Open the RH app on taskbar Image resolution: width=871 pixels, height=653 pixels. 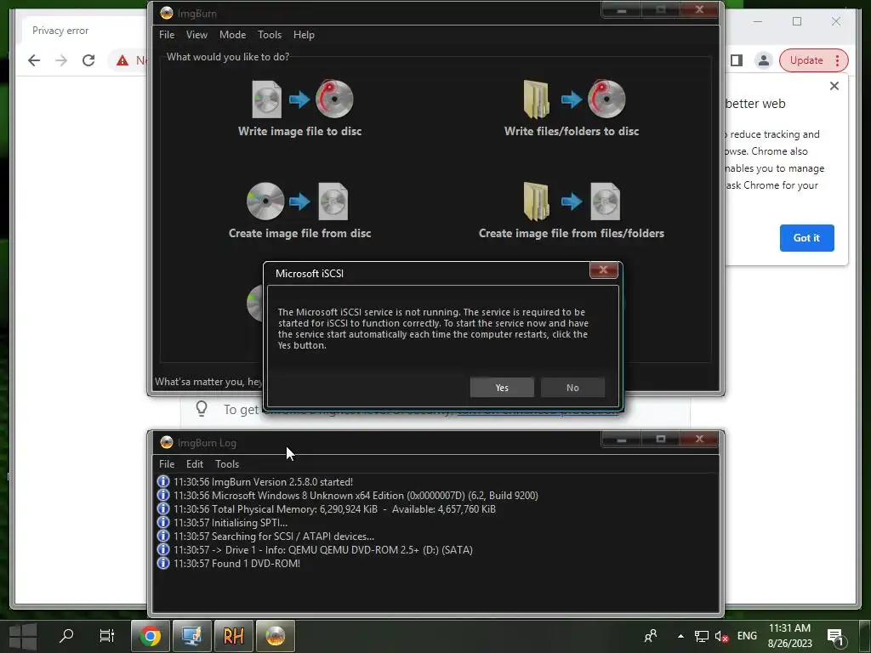tap(233, 636)
